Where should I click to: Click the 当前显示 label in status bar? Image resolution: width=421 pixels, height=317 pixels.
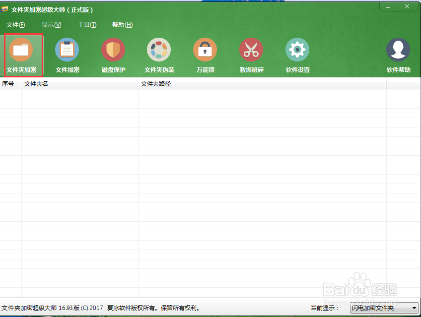click(x=325, y=308)
